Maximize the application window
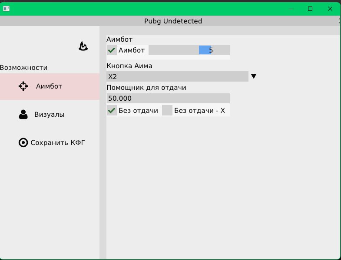Screen dimensions: 341x260 pos(310,8)
